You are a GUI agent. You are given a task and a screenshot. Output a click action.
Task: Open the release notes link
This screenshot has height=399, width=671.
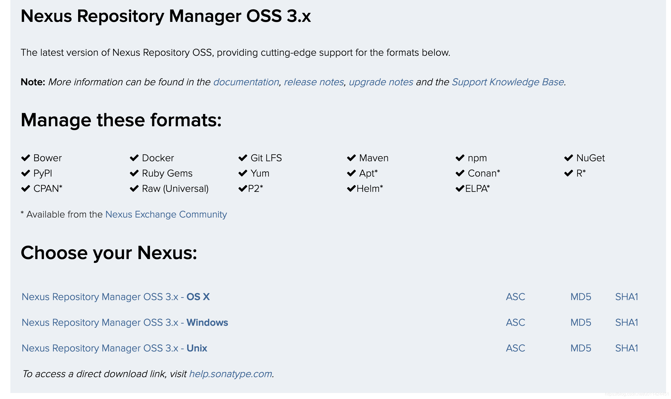click(x=314, y=82)
